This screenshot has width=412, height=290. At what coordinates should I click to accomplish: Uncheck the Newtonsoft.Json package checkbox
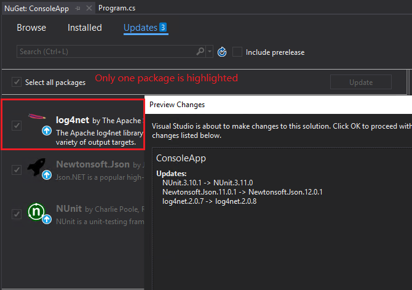point(17,170)
